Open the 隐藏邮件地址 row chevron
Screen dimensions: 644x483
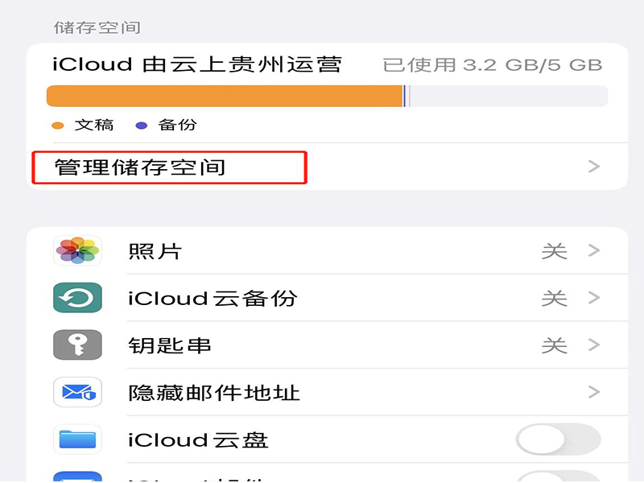coord(594,393)
